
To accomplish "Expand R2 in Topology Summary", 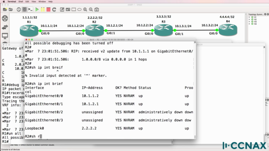I will (249, 20).
